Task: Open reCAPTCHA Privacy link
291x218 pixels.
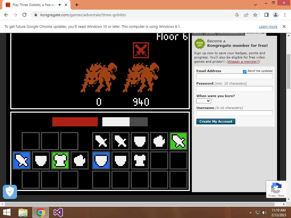Action: (x=272, y=196)
